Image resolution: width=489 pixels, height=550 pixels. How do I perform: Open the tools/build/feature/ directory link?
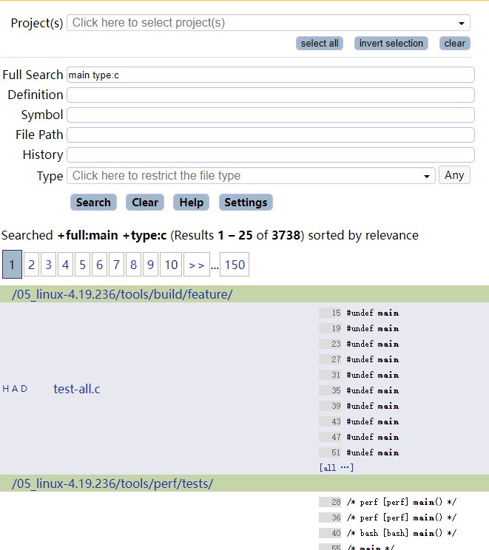point(122,294)
